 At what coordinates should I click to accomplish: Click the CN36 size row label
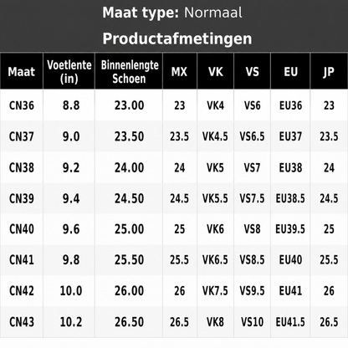pos(22,105)
